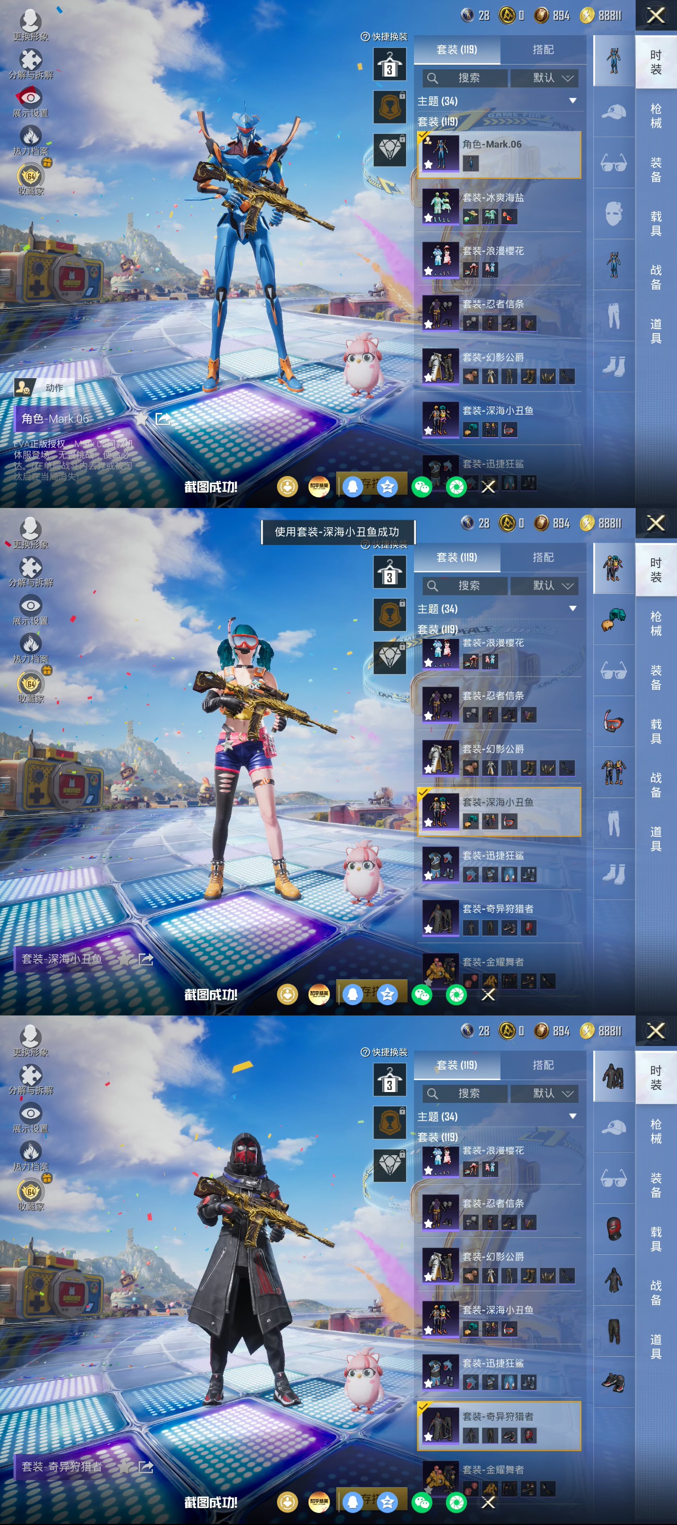Select the teal hair slot in 小丑鱼 screen
Viewport: 677px width, 1525px height.
[x=614, y=619]
